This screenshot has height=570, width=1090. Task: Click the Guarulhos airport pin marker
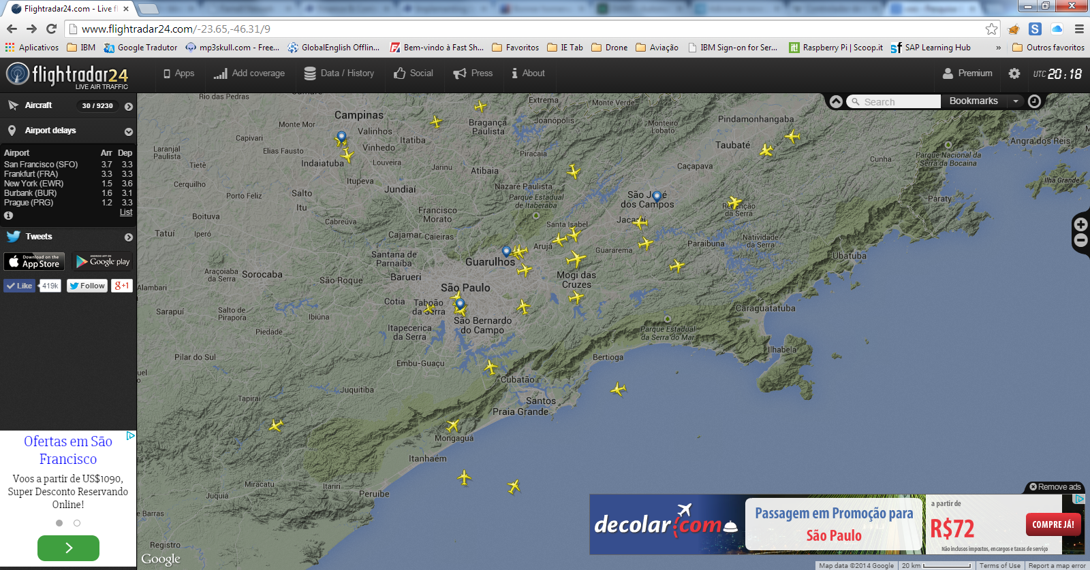click(506, 252)
